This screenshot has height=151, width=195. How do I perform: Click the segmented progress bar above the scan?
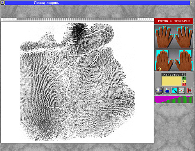(x=78, y=20)
